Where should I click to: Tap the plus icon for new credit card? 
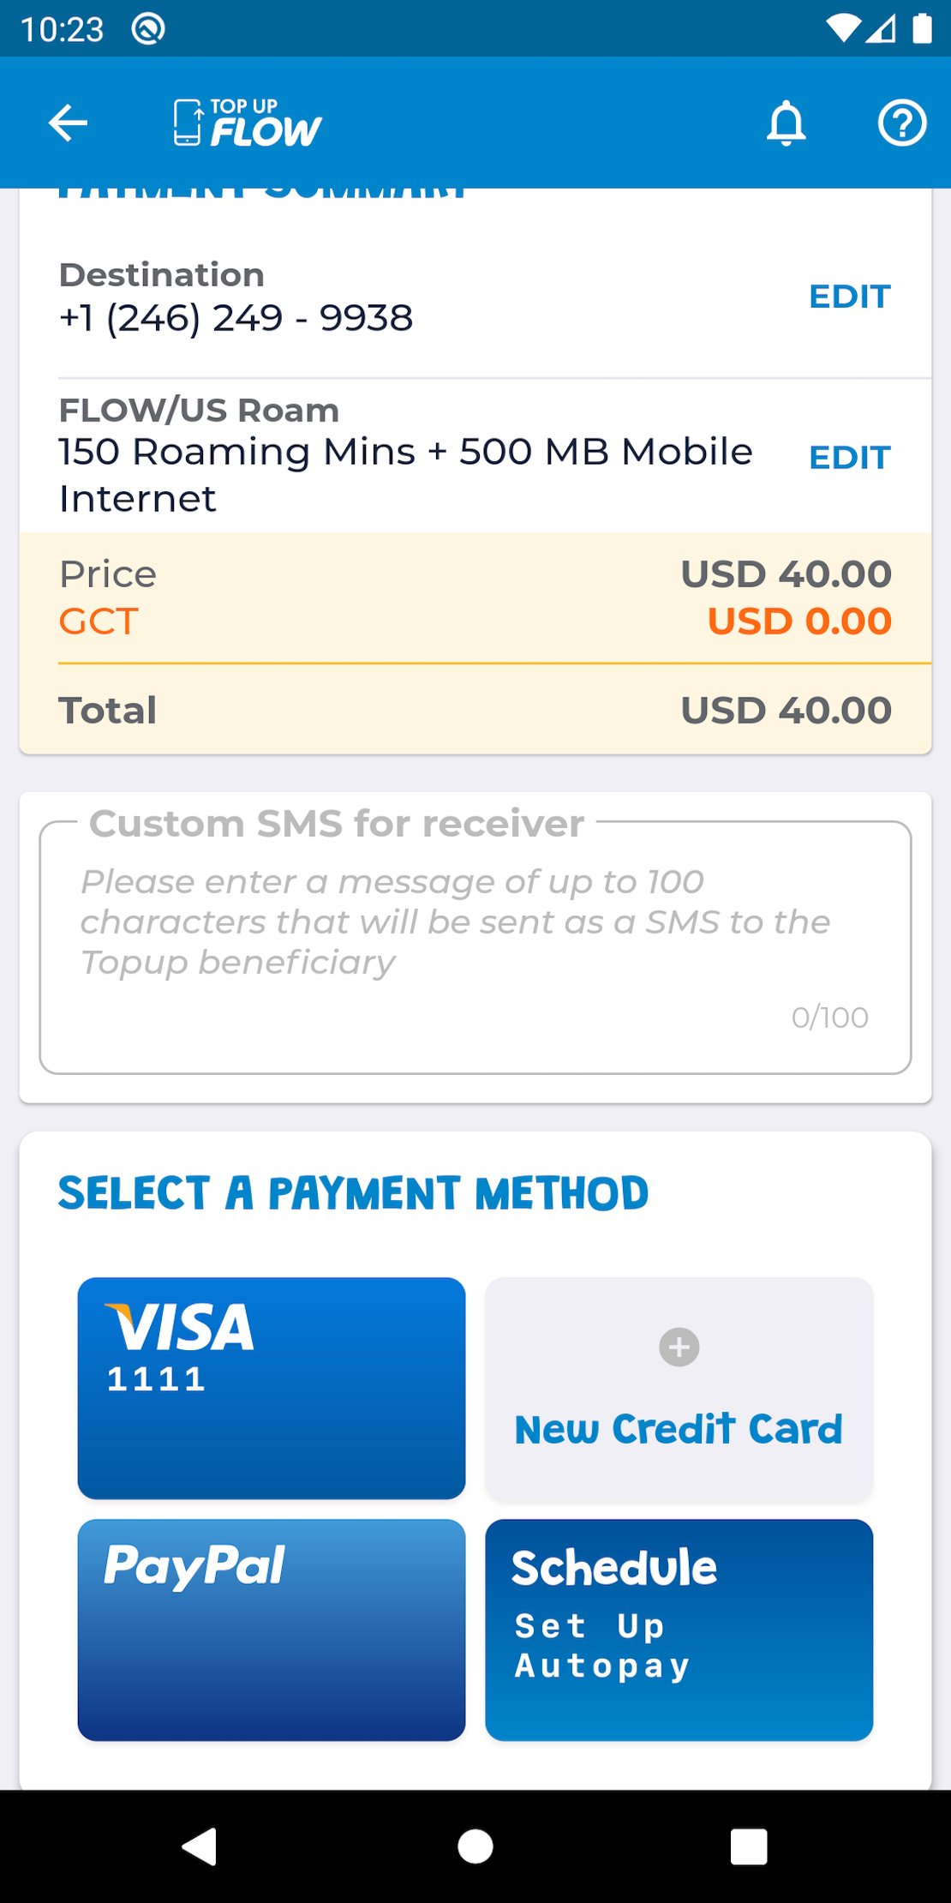click(x=678, y=1346)
